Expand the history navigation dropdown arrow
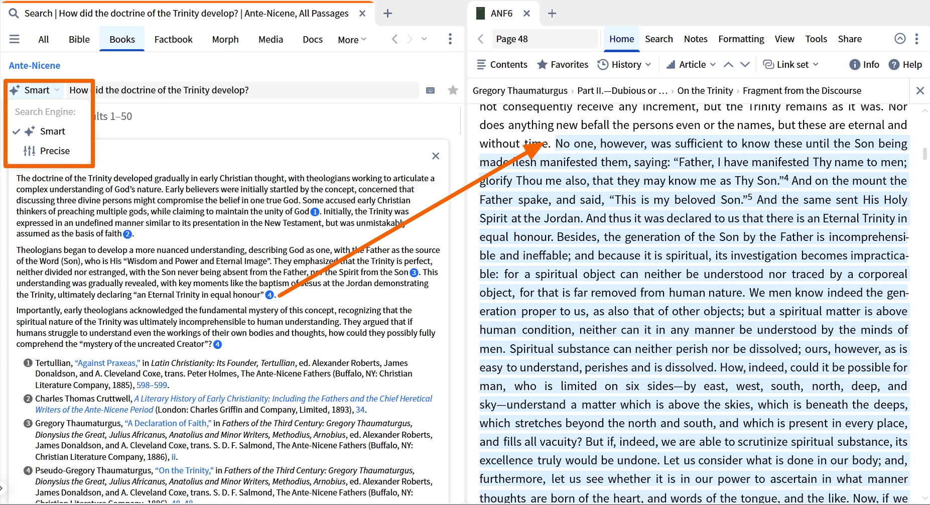 (x=425, y=39)
